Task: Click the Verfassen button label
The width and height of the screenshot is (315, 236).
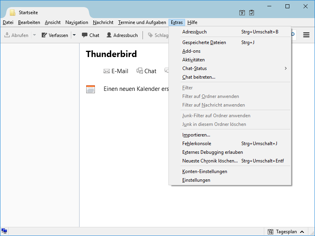Action: coord(58,35)
